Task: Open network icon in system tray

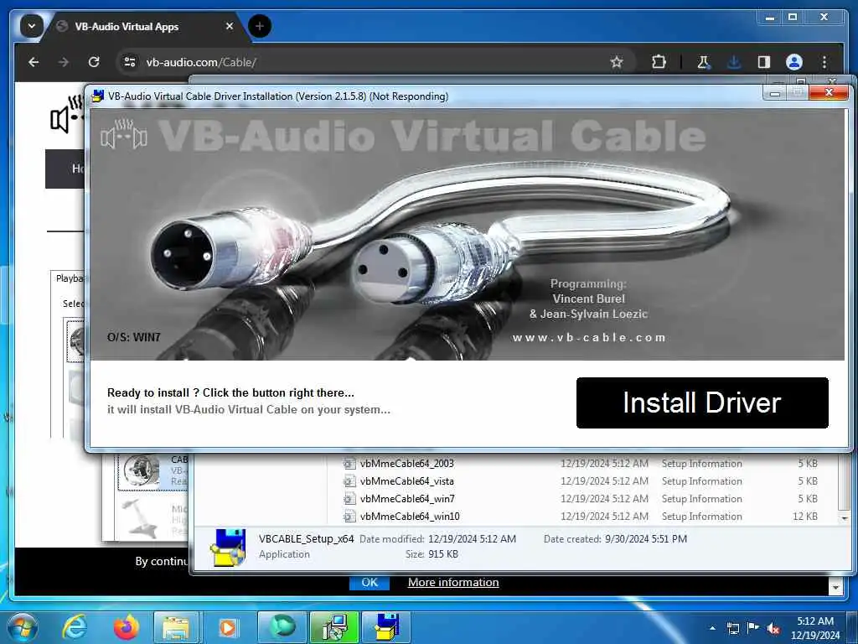Action: (732, 629)
